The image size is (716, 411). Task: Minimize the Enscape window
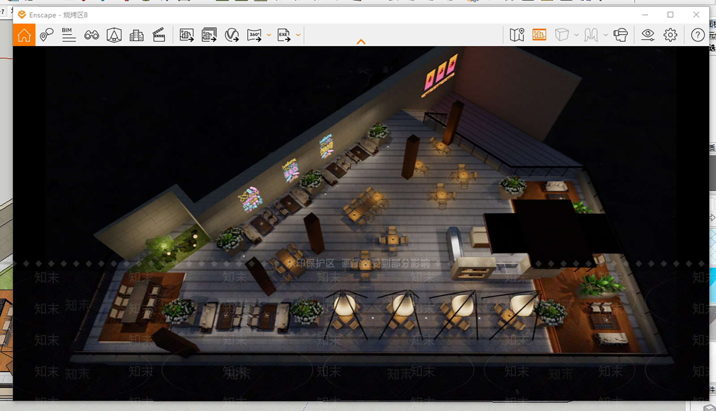point(645,15)
